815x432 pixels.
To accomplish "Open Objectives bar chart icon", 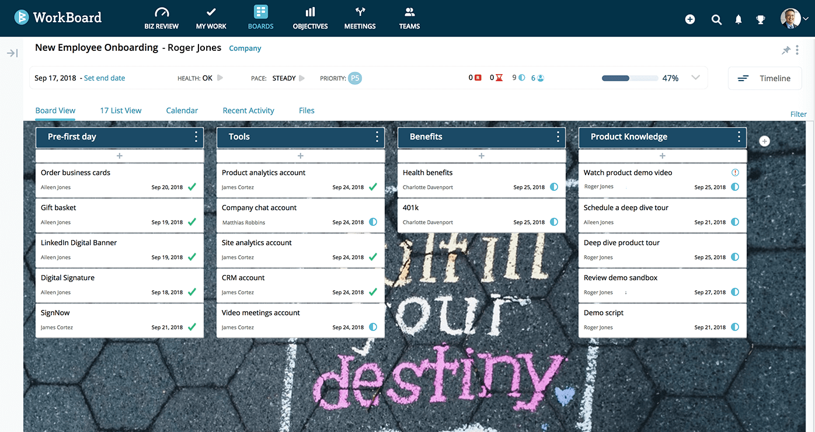I will click(310, 12).
